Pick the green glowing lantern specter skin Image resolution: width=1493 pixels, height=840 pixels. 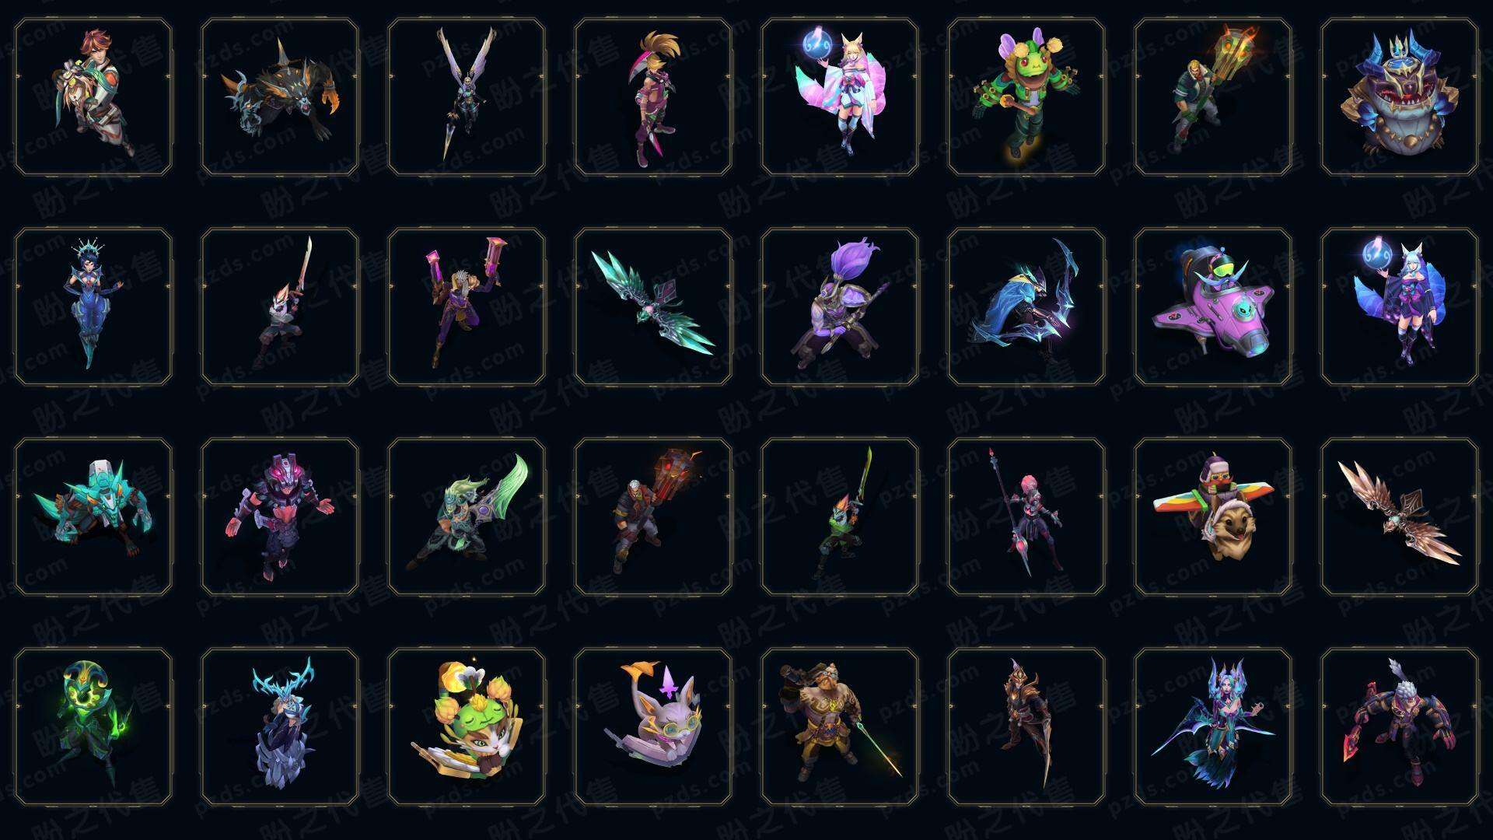(93, 726)
